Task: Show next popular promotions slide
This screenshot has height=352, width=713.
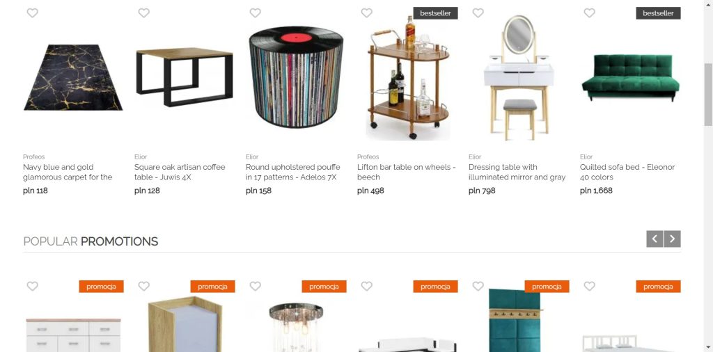Action: tap(672, 239)
